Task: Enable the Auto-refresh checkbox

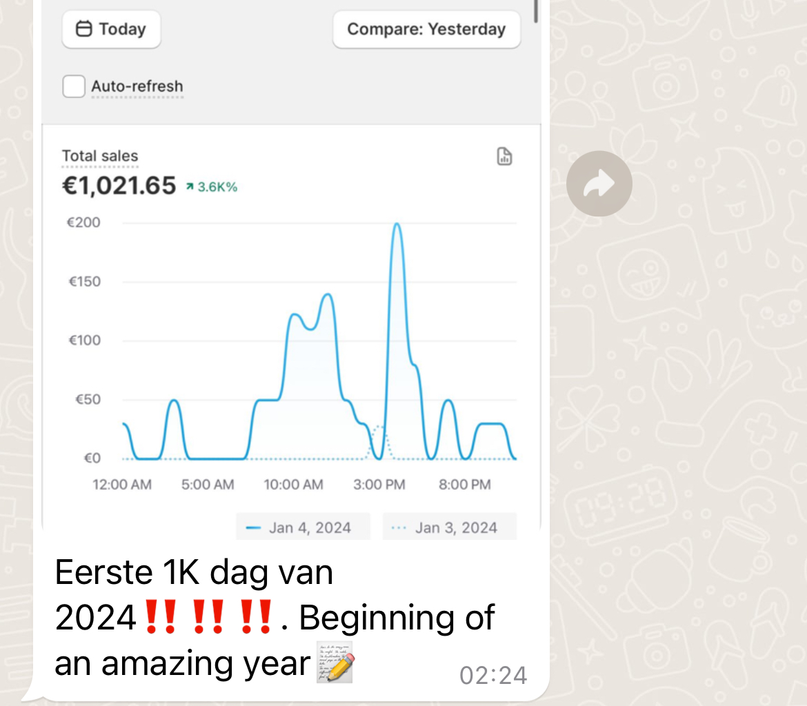Action: (74, 86)
